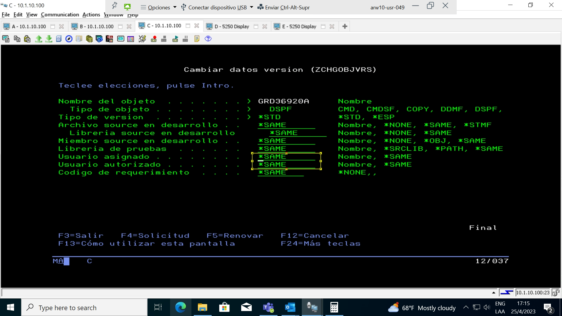
Task: Click the blue compass navigator icon
Action: point(69,39)
